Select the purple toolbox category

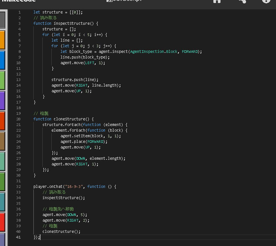pyautogui.click(x=2, y=100)
